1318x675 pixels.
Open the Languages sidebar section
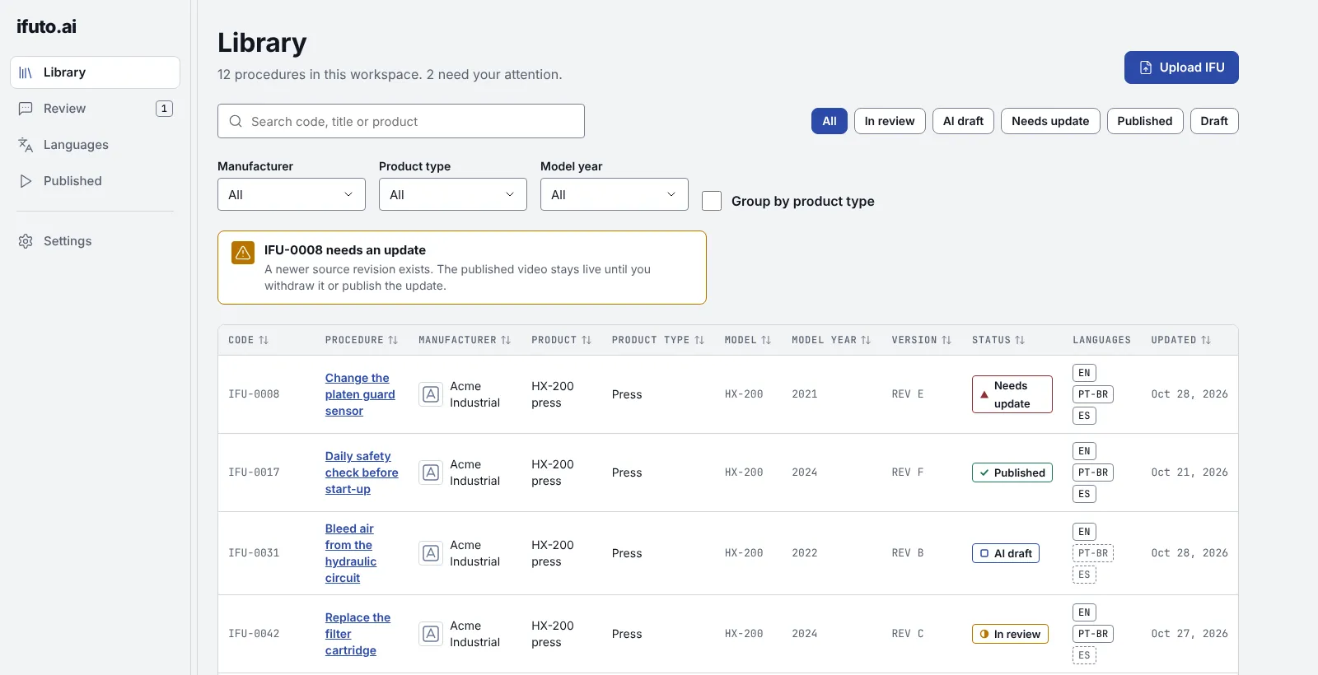(95, 145)
